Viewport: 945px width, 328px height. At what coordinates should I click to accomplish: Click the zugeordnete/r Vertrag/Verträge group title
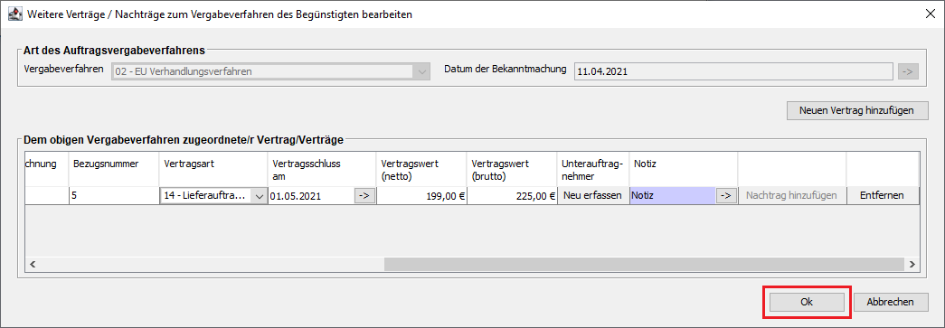click(x=184, y=140)
